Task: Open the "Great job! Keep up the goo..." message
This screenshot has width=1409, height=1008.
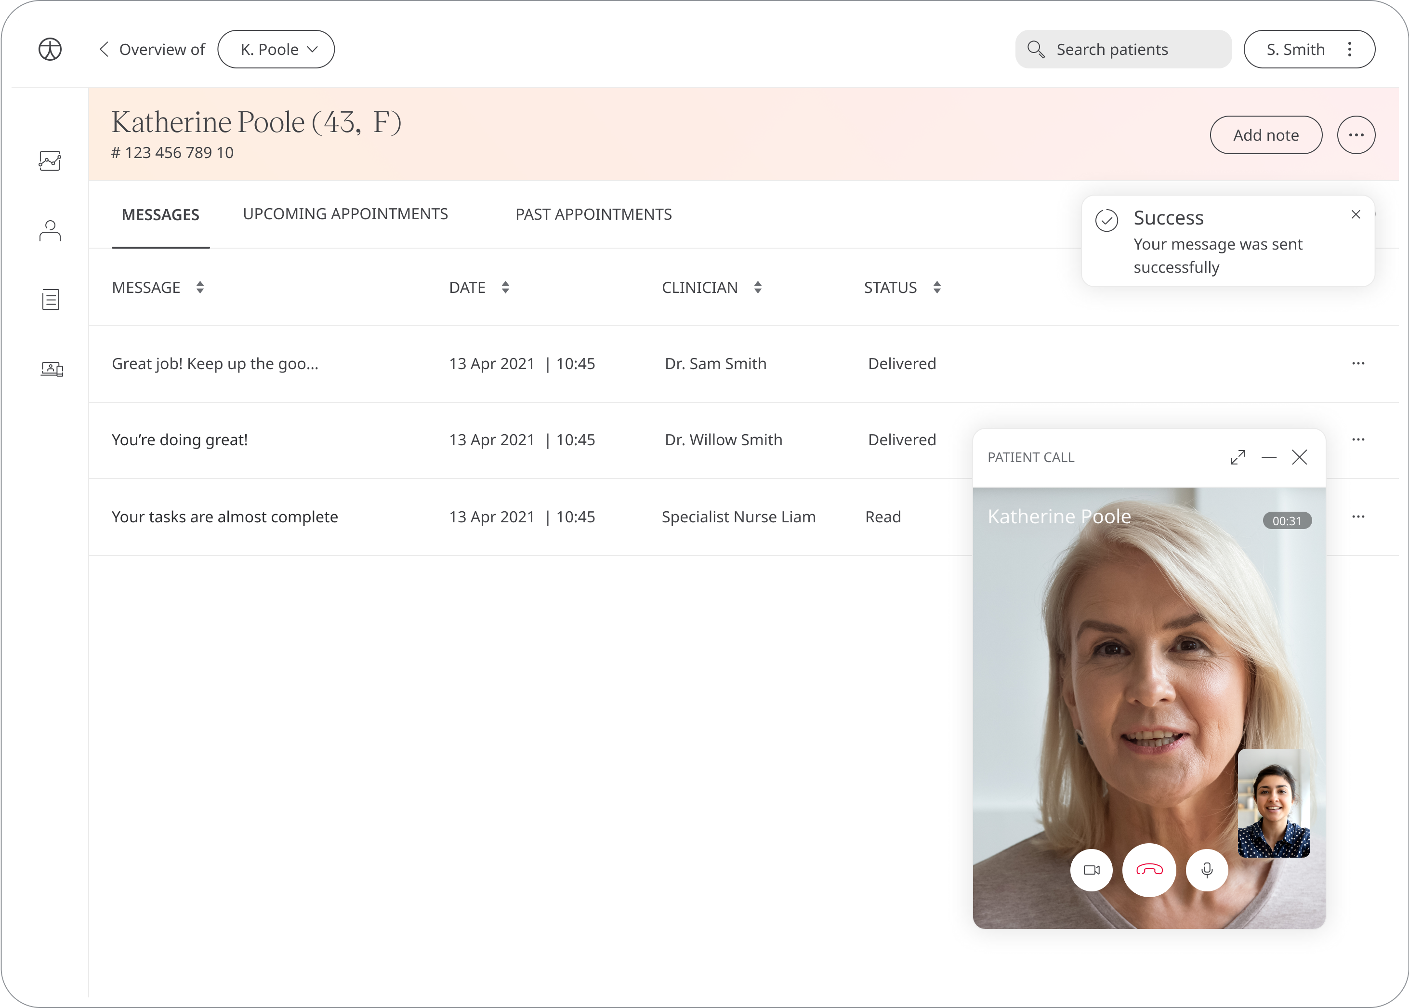Action: tap(215, 364)
